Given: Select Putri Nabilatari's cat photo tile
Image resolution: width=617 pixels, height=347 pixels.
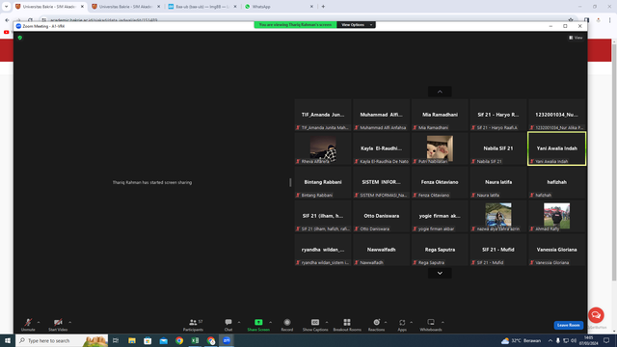Looking at the screenshot, I should (440, 148).
